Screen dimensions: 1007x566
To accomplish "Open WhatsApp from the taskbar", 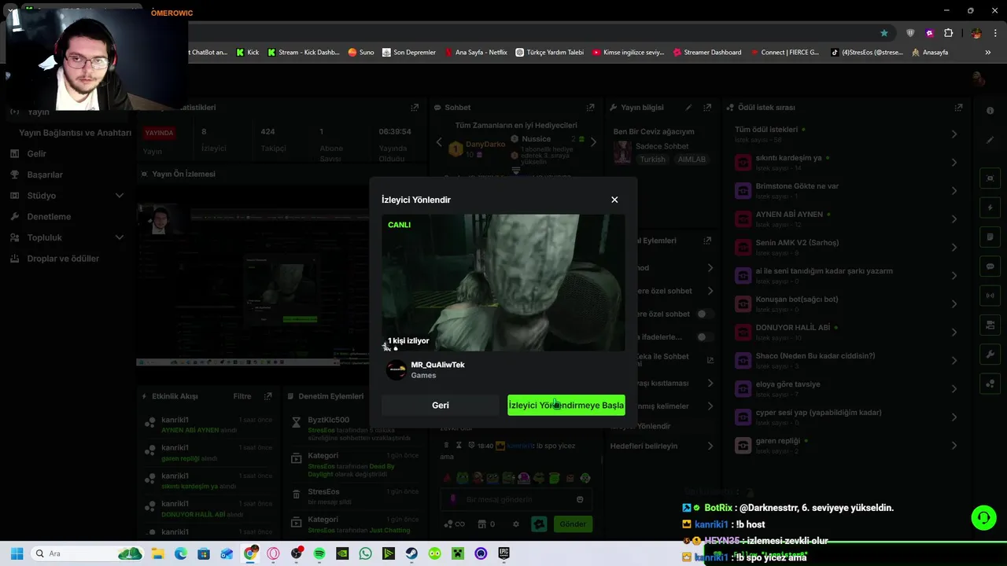I will pos(365,553).
